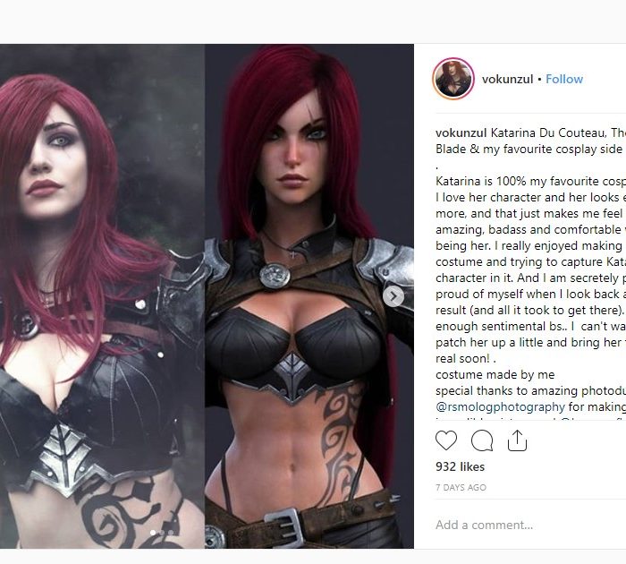This screenshot has width=626, height=564.
Task: Jump to the second carousel dot
Action: click(162, 533)
